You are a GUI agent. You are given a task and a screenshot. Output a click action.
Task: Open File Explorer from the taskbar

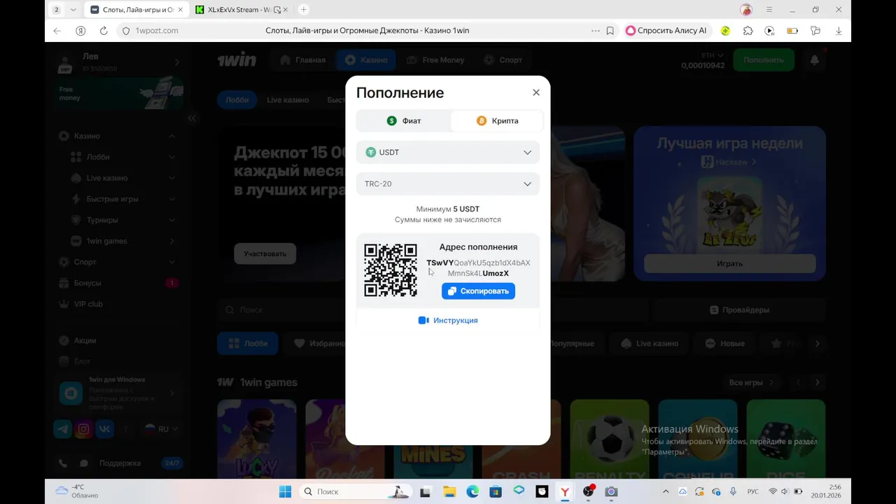click(x=449, y=491)
